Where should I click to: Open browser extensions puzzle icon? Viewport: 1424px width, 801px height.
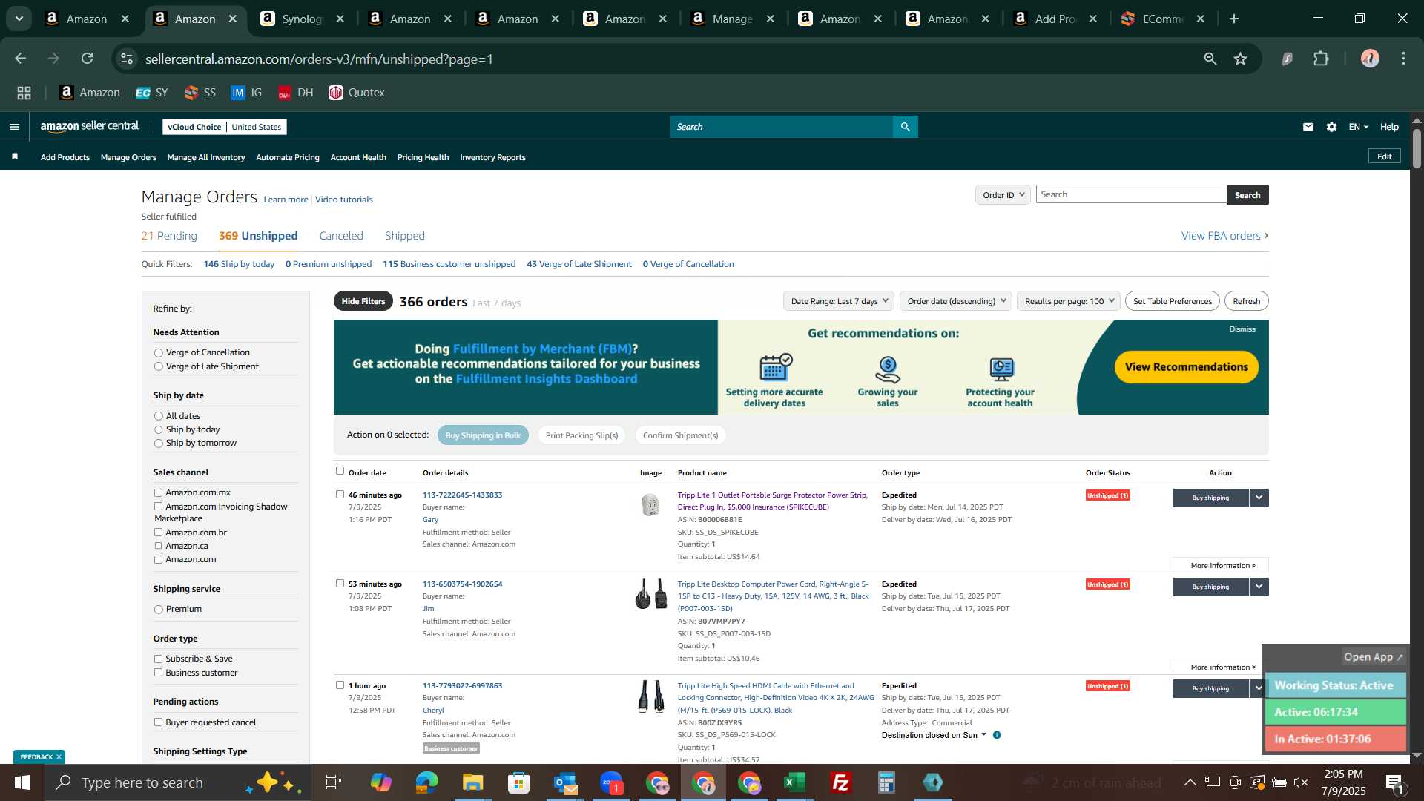point(1321,59)
